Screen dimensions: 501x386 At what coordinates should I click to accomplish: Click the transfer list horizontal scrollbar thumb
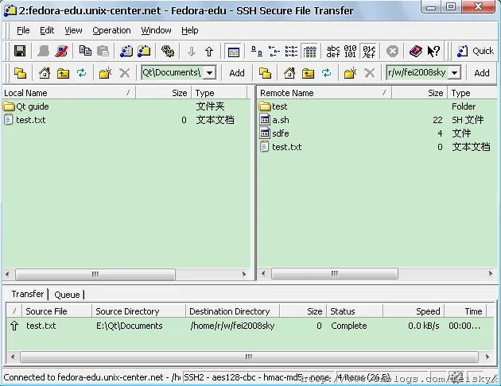click(x=249, y=357)
